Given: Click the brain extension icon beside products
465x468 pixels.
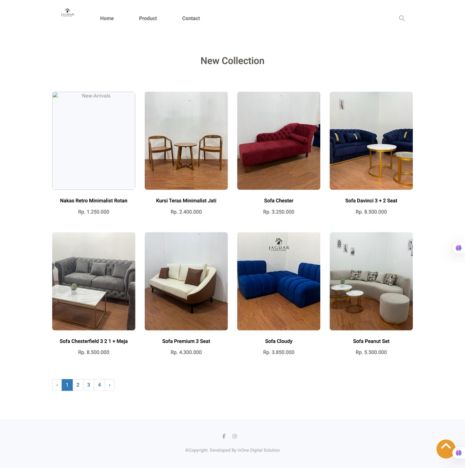Looking at the screenshot, I should click(x=459, y=248).
